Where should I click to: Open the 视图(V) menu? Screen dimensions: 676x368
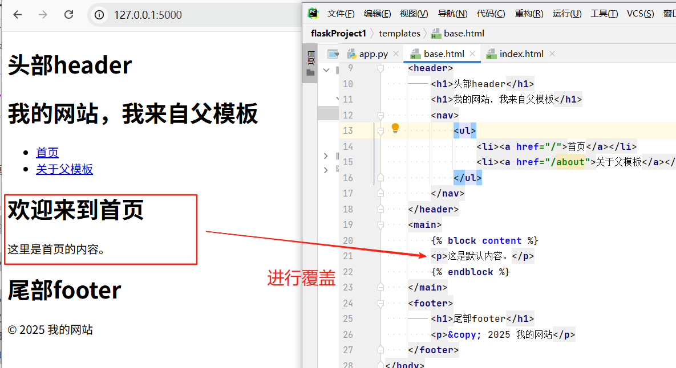tap(414, 14)
